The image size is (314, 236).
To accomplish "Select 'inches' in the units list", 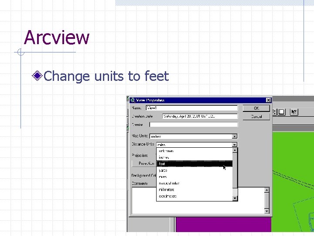I will 195,157.
